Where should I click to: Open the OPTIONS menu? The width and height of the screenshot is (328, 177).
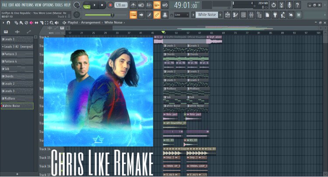click(48, 5)
